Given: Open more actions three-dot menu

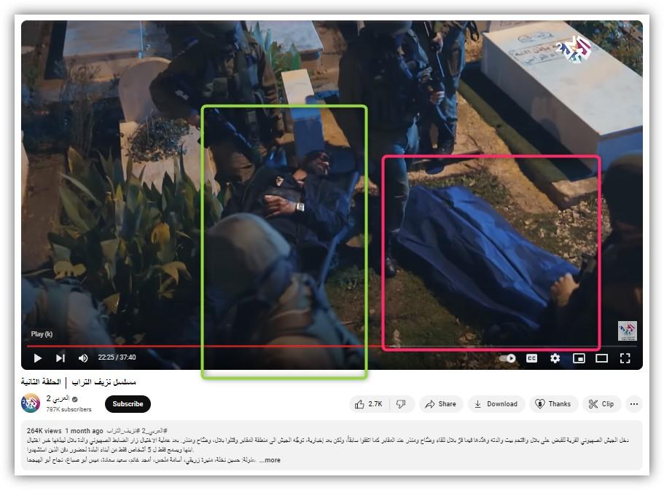Looking at the screenshot, I should point(634,404).
